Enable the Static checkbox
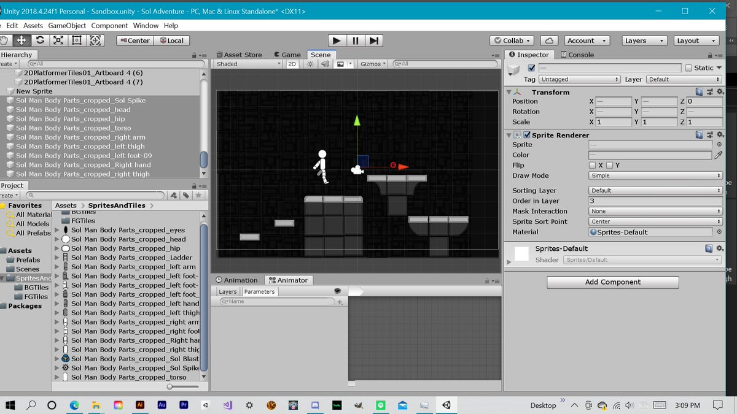737x414 pixels. click(688, 68)
